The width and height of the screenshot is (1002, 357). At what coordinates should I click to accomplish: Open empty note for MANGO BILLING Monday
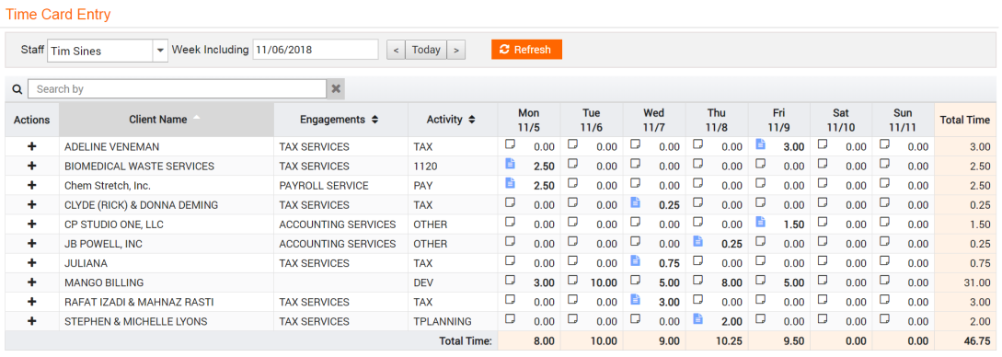(510, 280)
